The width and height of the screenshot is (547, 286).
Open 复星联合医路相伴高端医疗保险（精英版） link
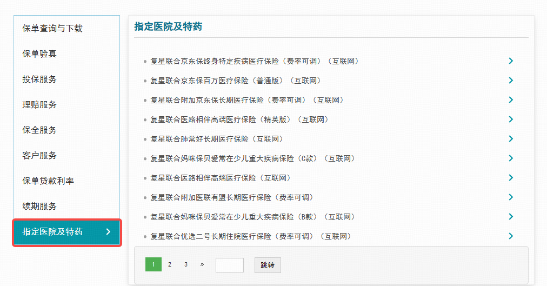(x=239, y=120)
